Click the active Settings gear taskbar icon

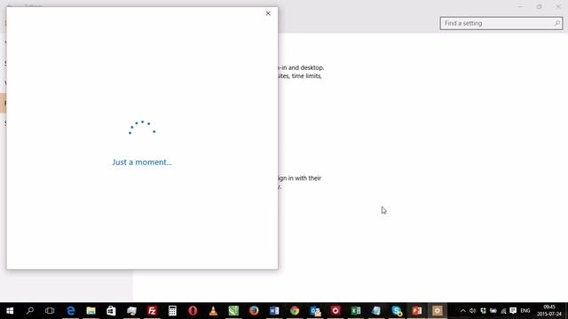coord(438,311)
